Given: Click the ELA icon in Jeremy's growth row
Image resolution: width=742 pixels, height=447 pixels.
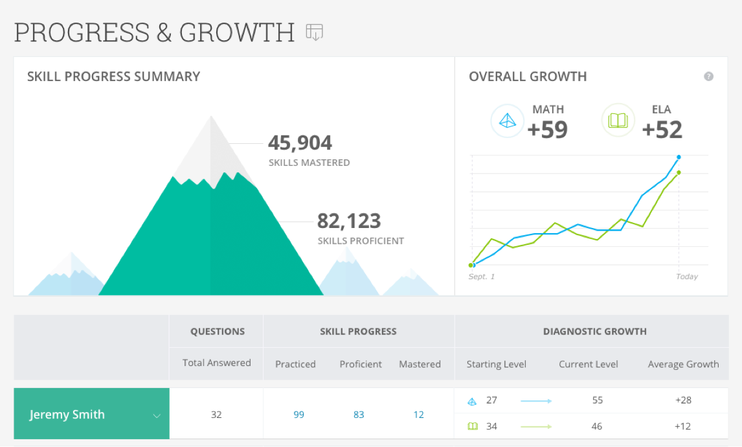Looking at the screenshot, I should 473,426.
